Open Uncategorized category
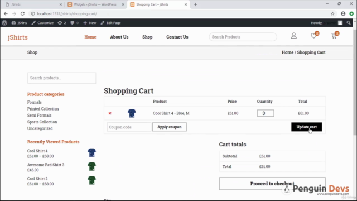The width and height of the screenshot is (357, 201). 40,128
